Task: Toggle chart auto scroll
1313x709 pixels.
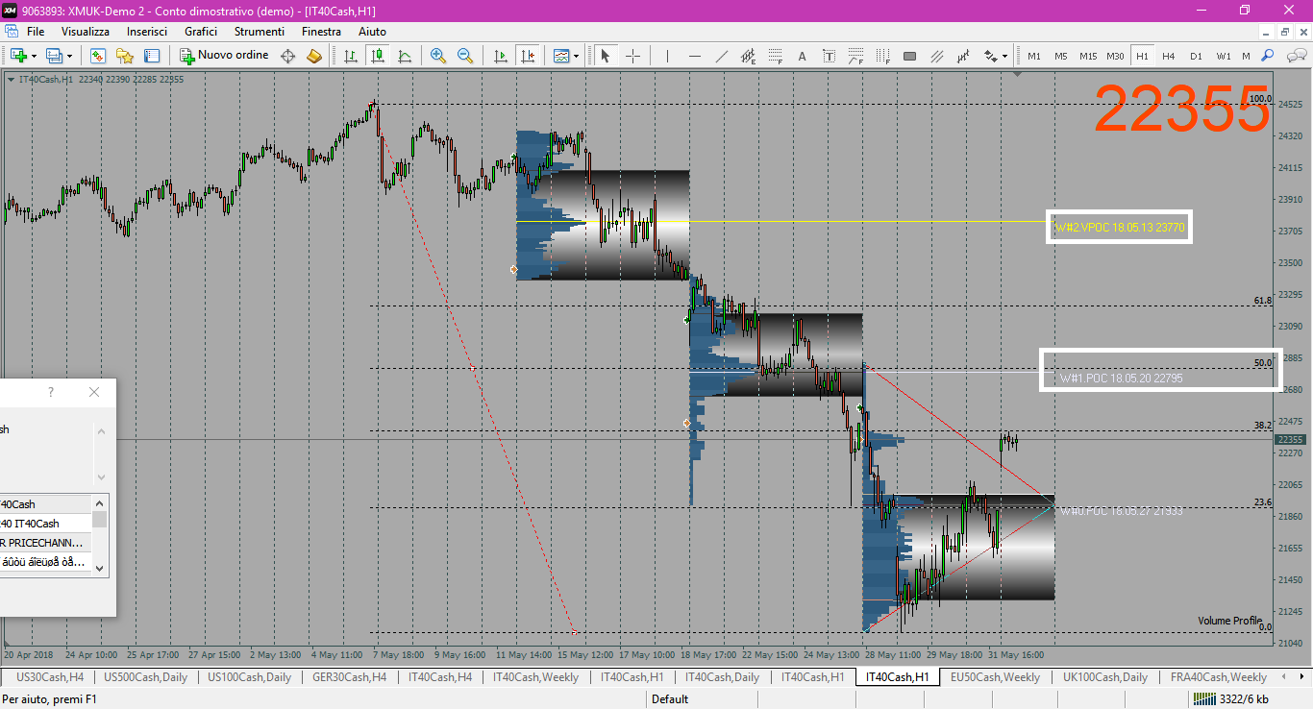Action: pyautogui.click(x=500, y=56)
